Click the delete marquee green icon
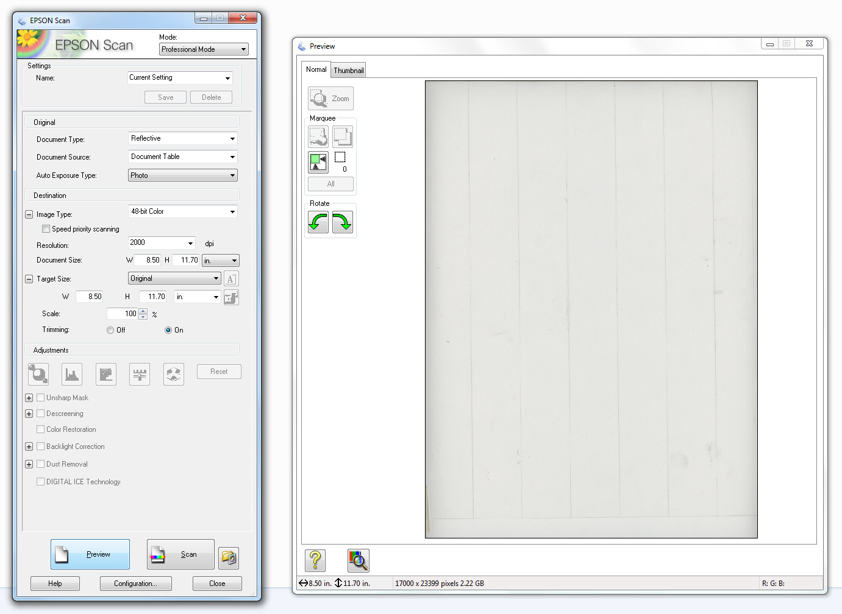The height and width of the screenshot is (614, 842). 318,162
